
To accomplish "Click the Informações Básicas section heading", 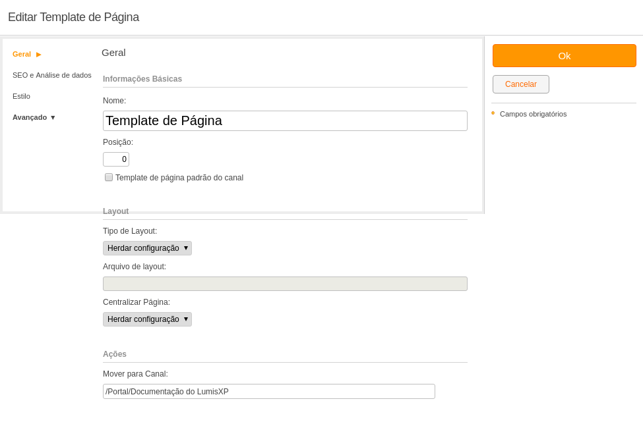I will [x=142, y=79].
